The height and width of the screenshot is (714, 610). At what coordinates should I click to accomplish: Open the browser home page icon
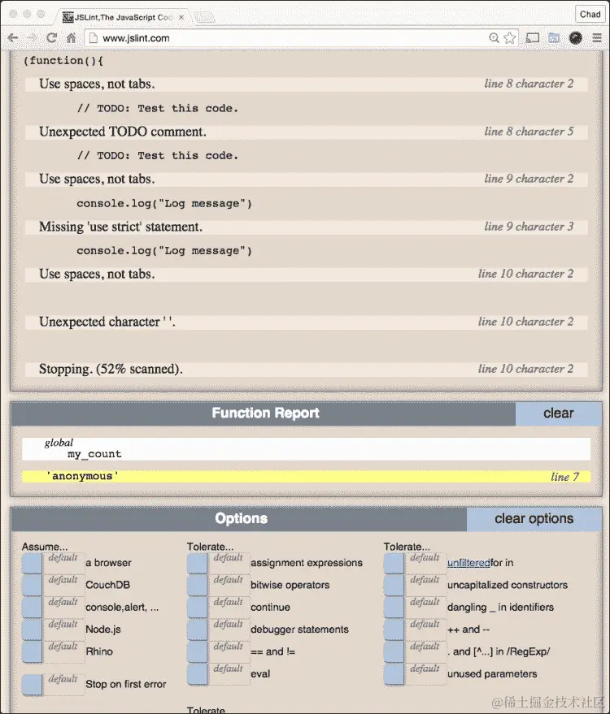click(71, 38)
